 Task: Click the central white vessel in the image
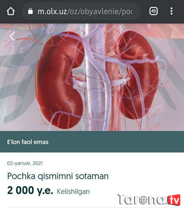tap(93, 80)
